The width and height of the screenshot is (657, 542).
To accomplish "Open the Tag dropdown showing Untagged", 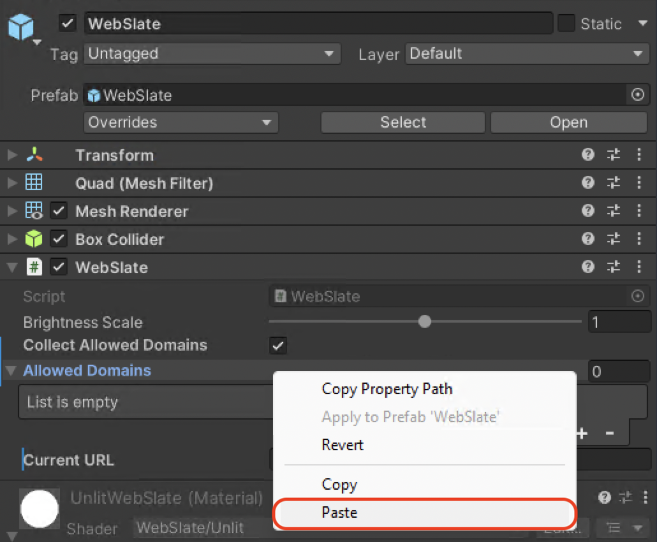I will (212, 54).
